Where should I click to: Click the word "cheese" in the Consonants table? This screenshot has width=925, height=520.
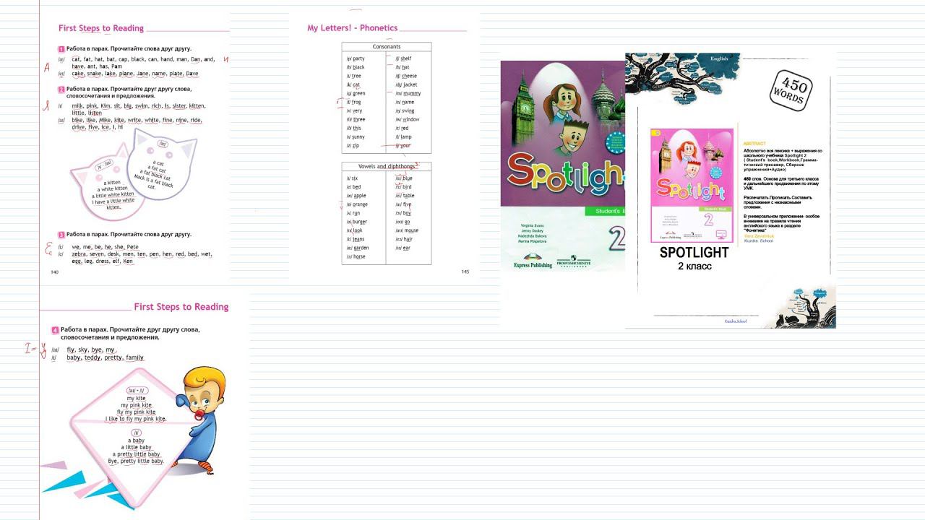(x=409, y=76)
